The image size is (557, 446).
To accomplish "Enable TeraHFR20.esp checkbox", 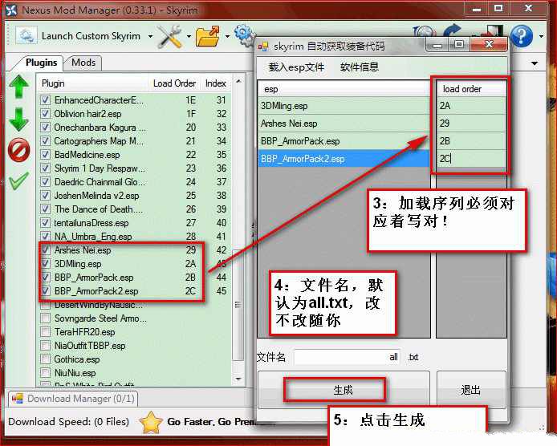I will (x=46, y=331).
